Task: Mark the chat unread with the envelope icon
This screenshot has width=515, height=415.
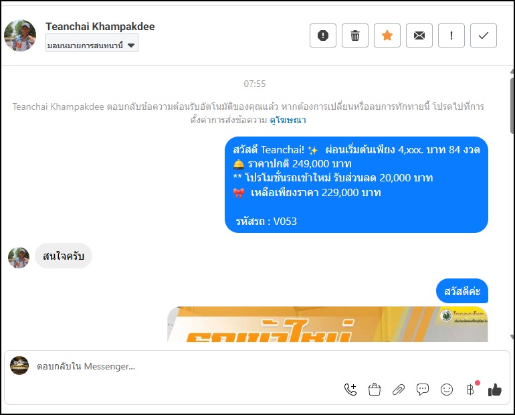Action: [419, 35]
